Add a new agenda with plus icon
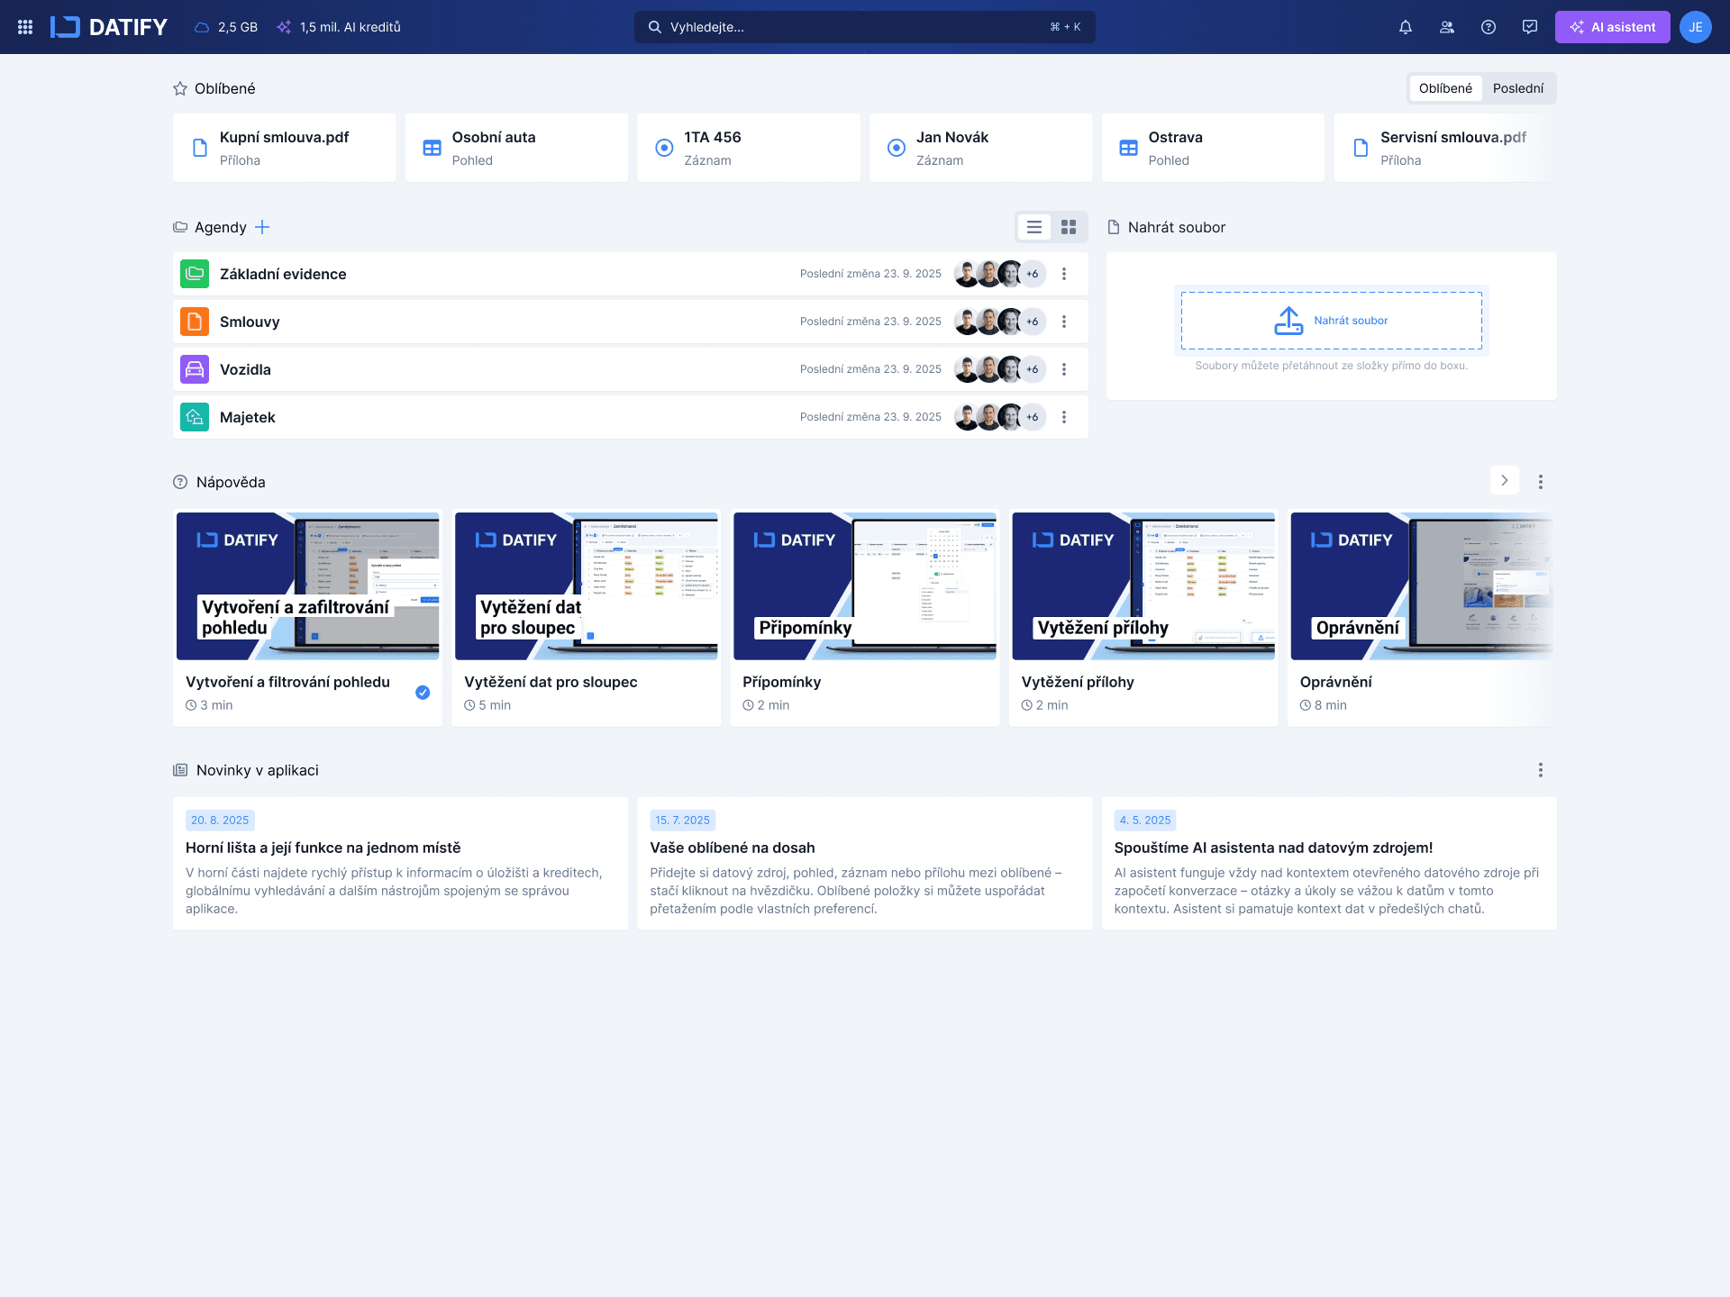This screenshot has width=1730, height=1297. tap(262, 227)
